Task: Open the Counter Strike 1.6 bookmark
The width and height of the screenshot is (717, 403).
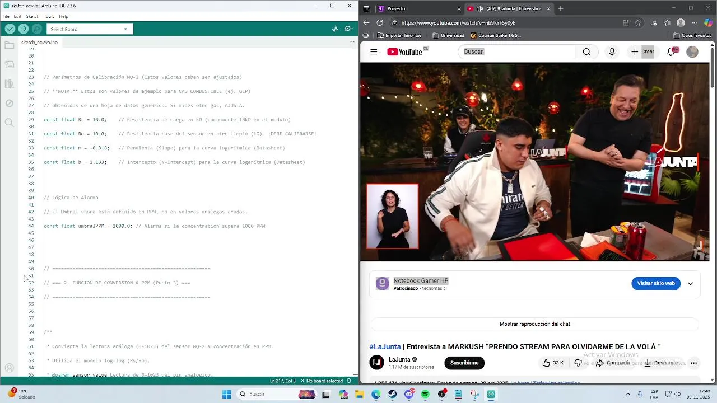Action: 495,35
